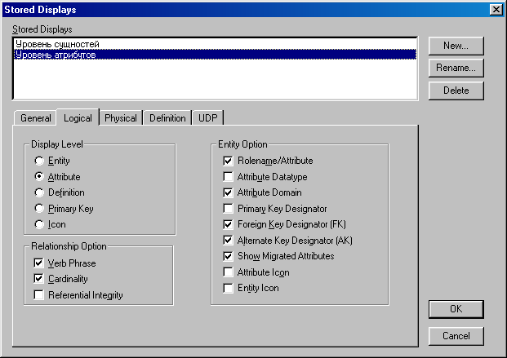Close the Stored Displays dialog window
This screenshot has height=358, width=507.
pyautogui.click(x=496, y=10)
